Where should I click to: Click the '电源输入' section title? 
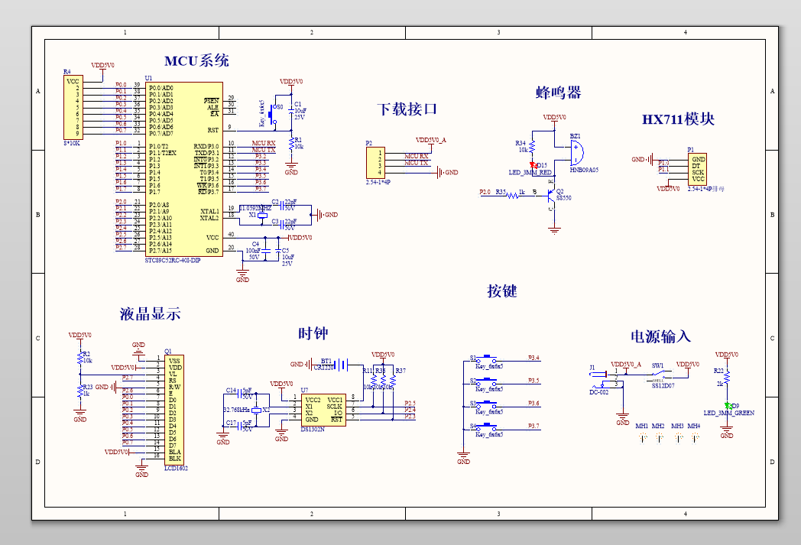pyautogui.click(x=660, y=336)
